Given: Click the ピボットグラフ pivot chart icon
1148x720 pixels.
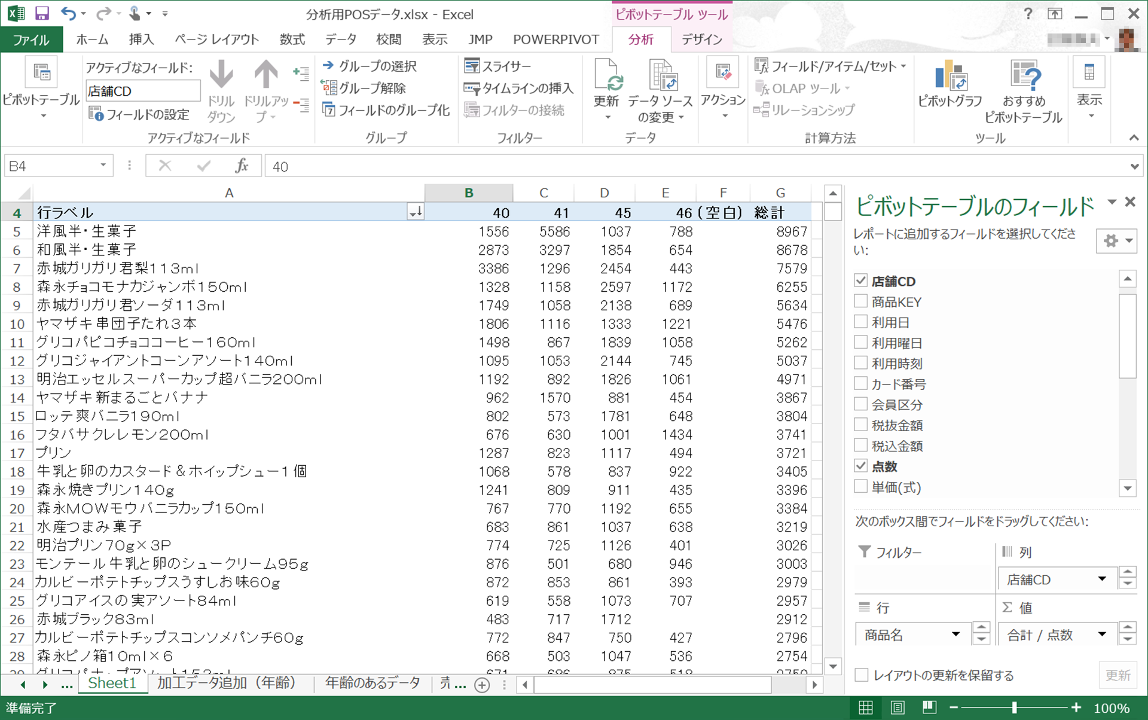Looking at the screenshot, I should point(950,77).
